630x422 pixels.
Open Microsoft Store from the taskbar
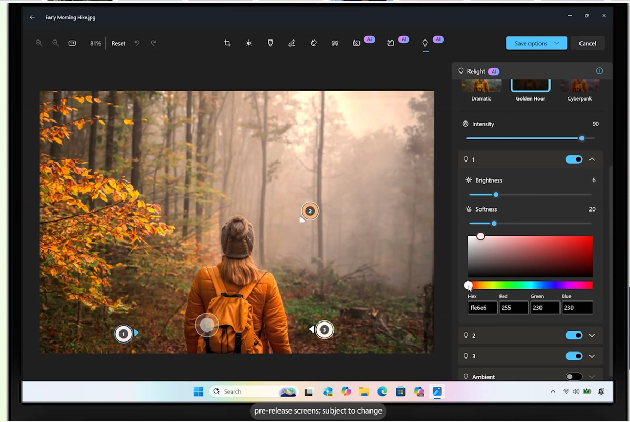pos(401,391)
